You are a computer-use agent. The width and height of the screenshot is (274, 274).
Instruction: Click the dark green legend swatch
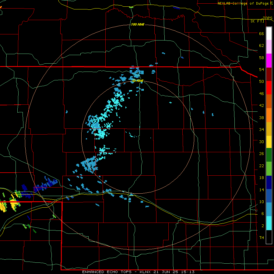(x=269, y=155)
